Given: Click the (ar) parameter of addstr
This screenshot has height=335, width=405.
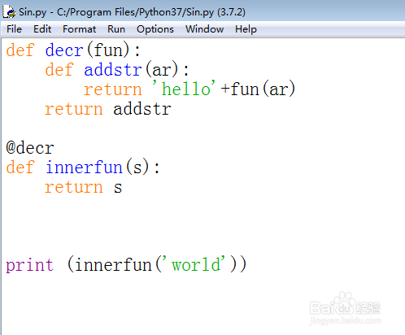Looking at the screenshot, I should (162, 70).
